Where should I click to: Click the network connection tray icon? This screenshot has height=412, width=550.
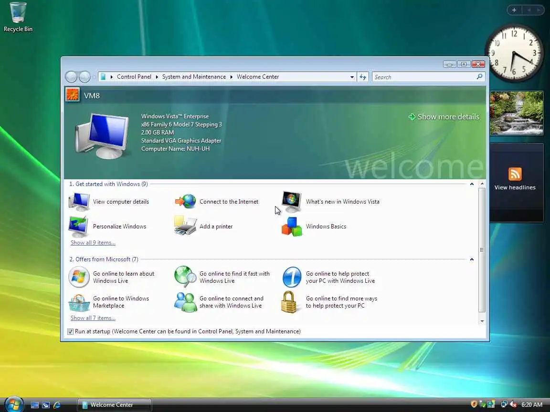click(504, 404)
